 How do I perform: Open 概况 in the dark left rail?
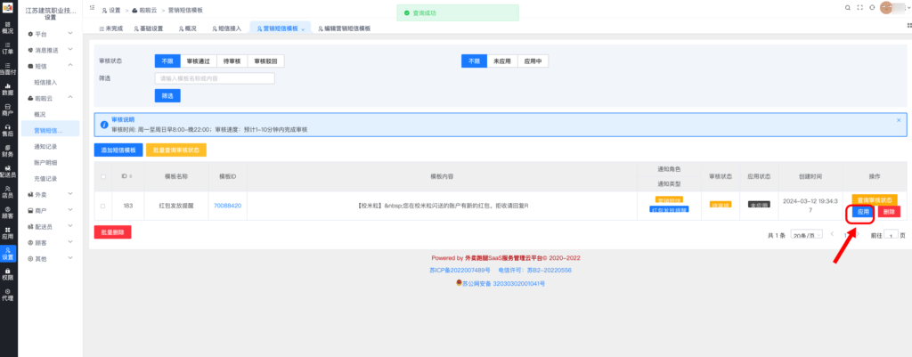[7, 28]
